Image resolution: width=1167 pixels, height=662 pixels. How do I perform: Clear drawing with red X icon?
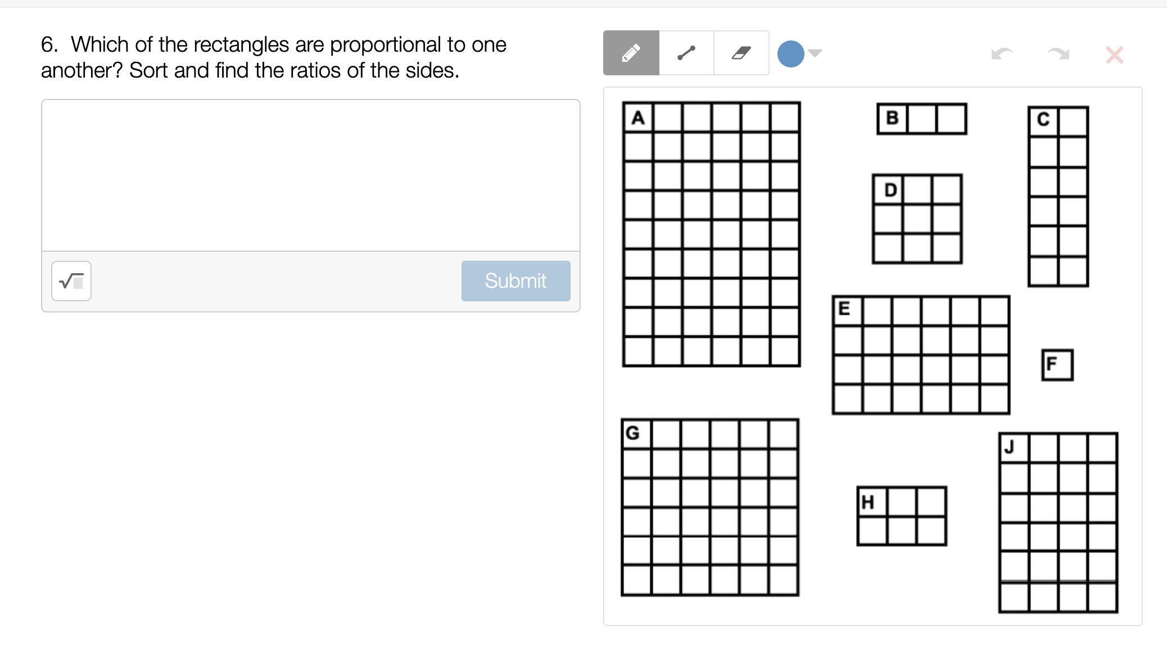coord(1114,55)
